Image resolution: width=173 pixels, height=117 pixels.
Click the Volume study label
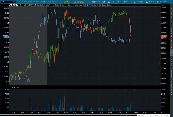12,87
